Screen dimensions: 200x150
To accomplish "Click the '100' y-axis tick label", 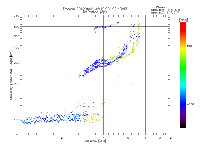I will pyautogui.click(x=17, y=120).
